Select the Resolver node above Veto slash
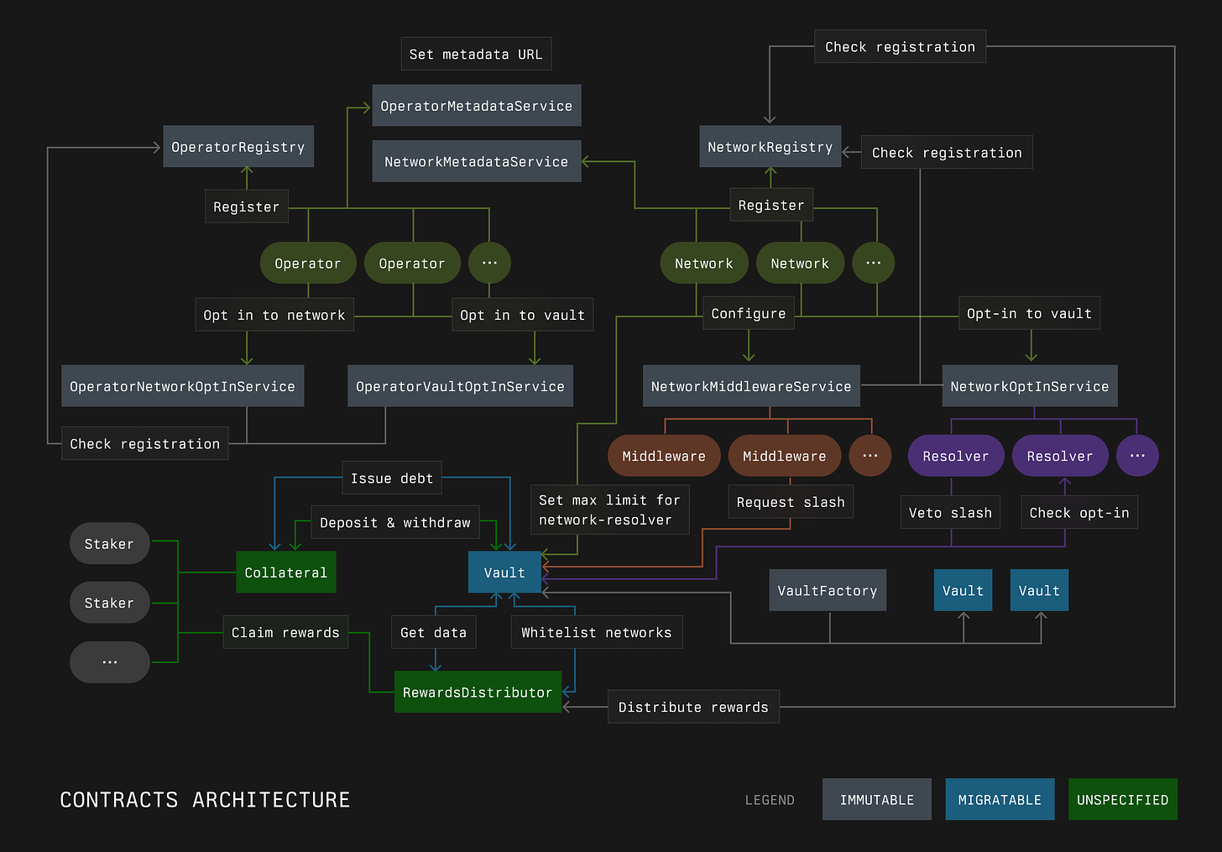 tap(956, 456)
